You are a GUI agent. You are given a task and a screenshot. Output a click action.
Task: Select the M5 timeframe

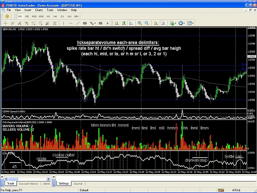(x=27, y=16)
